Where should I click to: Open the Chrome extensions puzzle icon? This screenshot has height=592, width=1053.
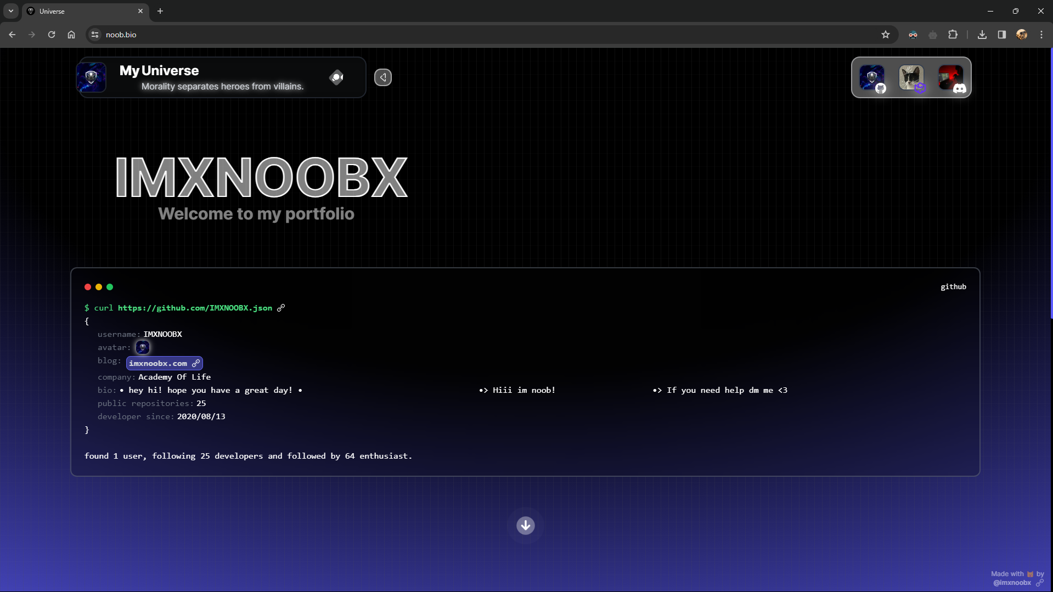[x=953, y=35]
